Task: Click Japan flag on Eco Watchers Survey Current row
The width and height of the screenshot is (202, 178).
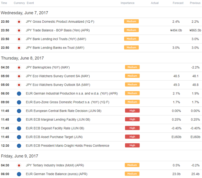Action: point(19,76)
